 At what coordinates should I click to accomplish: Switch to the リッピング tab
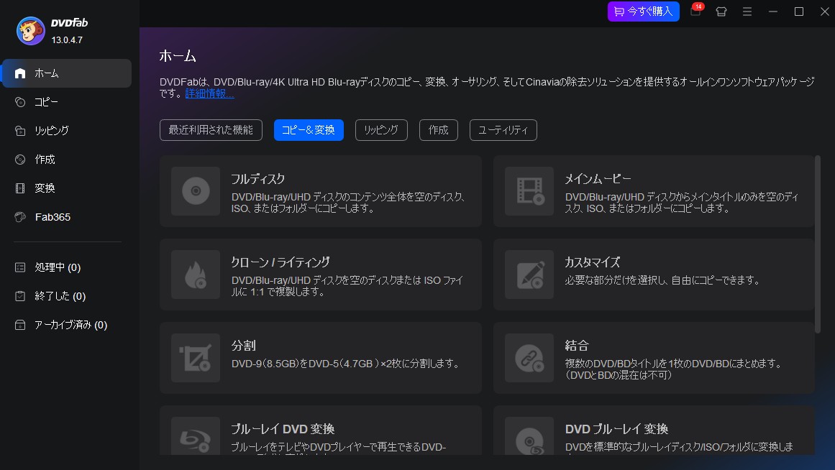(x=381, y=130)
